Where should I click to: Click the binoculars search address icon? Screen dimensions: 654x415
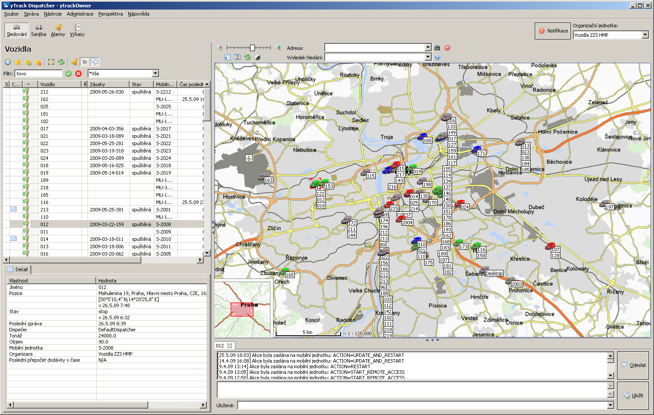[437, 48]
